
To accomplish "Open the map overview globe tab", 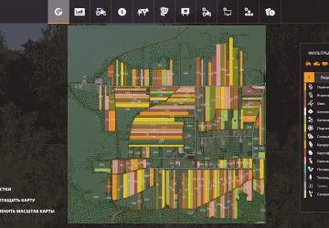I will pos(59,12).
